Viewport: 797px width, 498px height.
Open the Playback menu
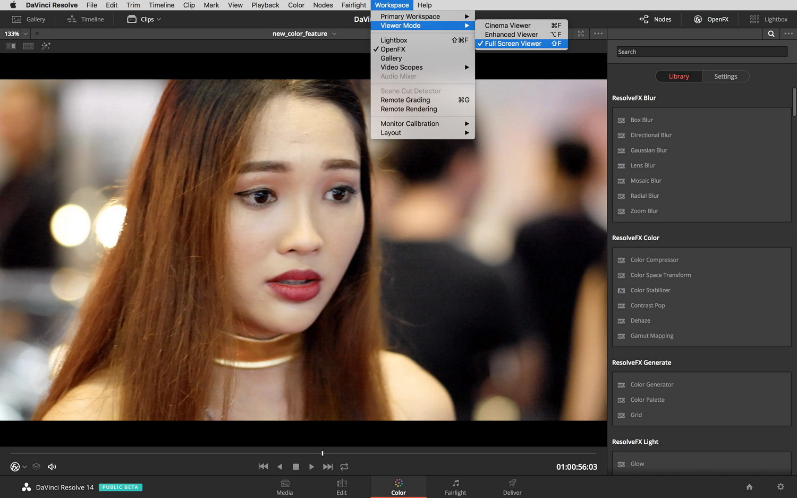click(265, 5)
